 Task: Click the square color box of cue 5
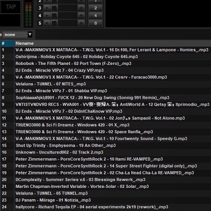(54, 23)
